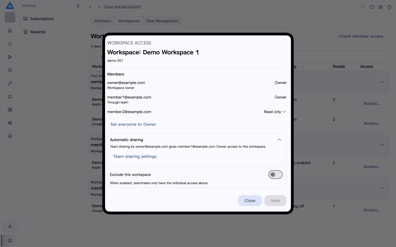The image size is (396, 247).
Task: Click the blue triangle app logo
Action: pyautogui.click(x=10, y=5)
